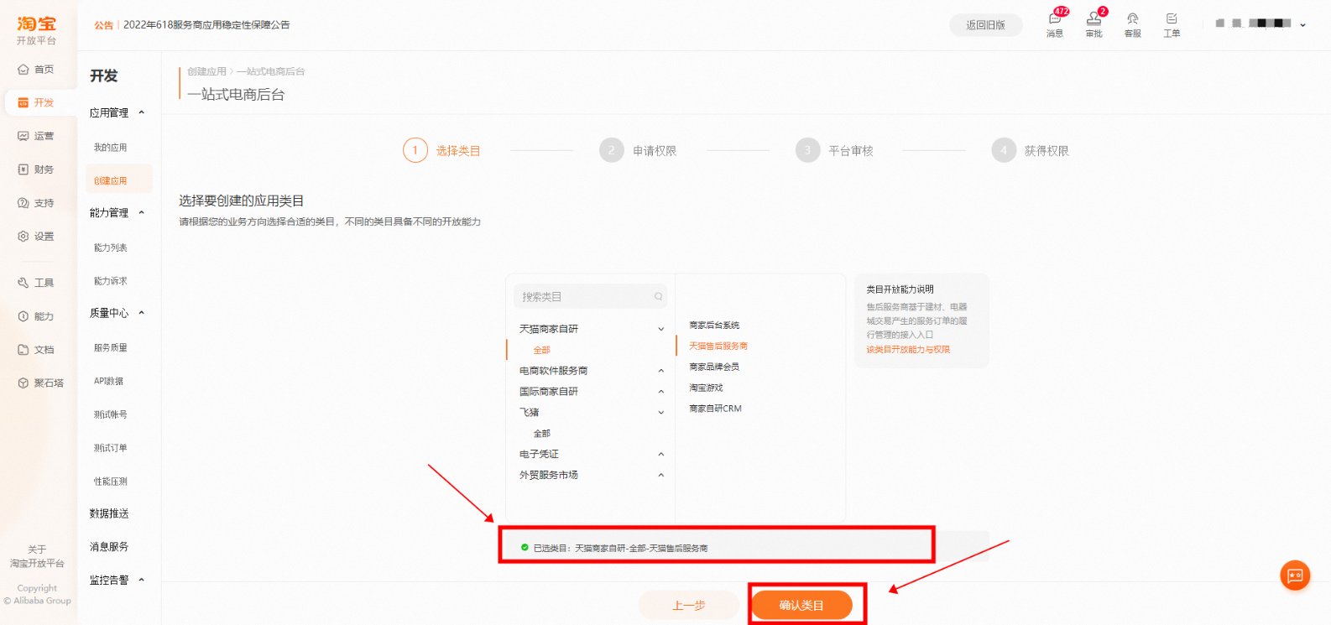Open 能力诉求 in the submenu

[111, 281]
